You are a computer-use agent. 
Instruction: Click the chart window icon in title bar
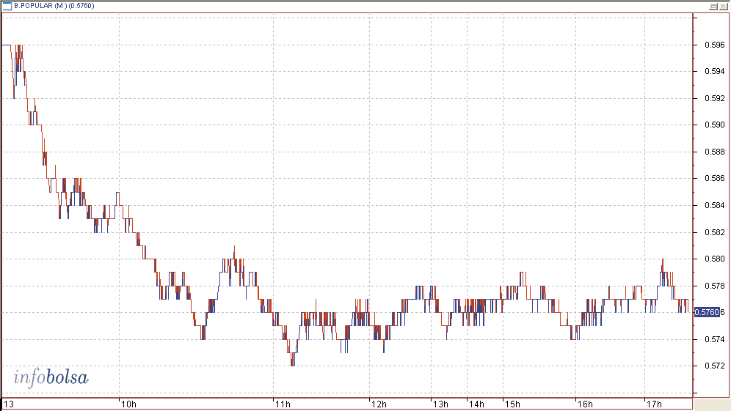click(x=7, y=6)
